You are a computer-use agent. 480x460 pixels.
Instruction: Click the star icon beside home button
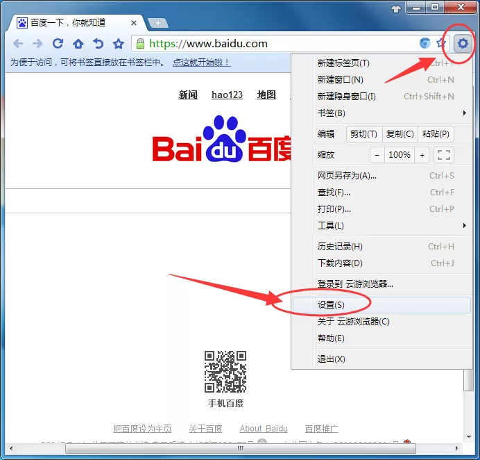pyautogui.click(x=119, y=44)
